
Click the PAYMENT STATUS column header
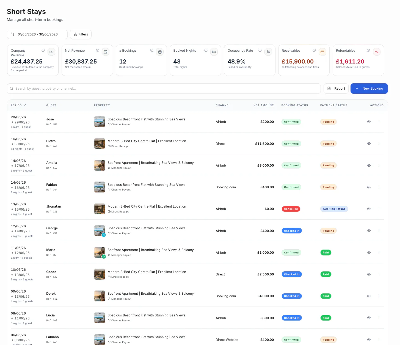[333, 105]
